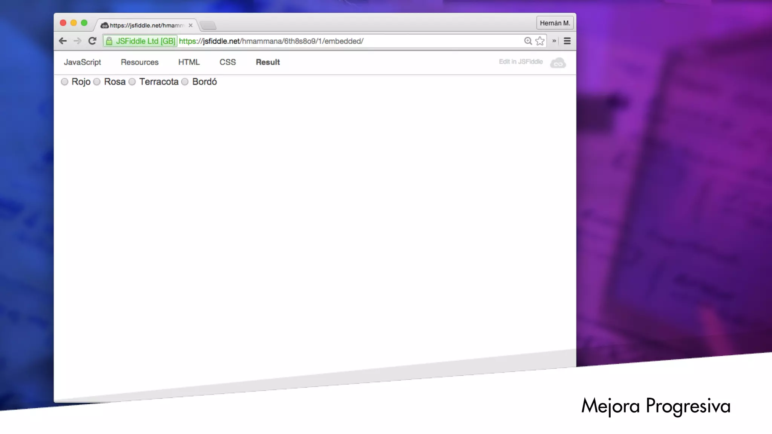Viewport: 772px width, 434px height.
Task: Open the Chrome hamburger menu
Action: click(567, 41)
